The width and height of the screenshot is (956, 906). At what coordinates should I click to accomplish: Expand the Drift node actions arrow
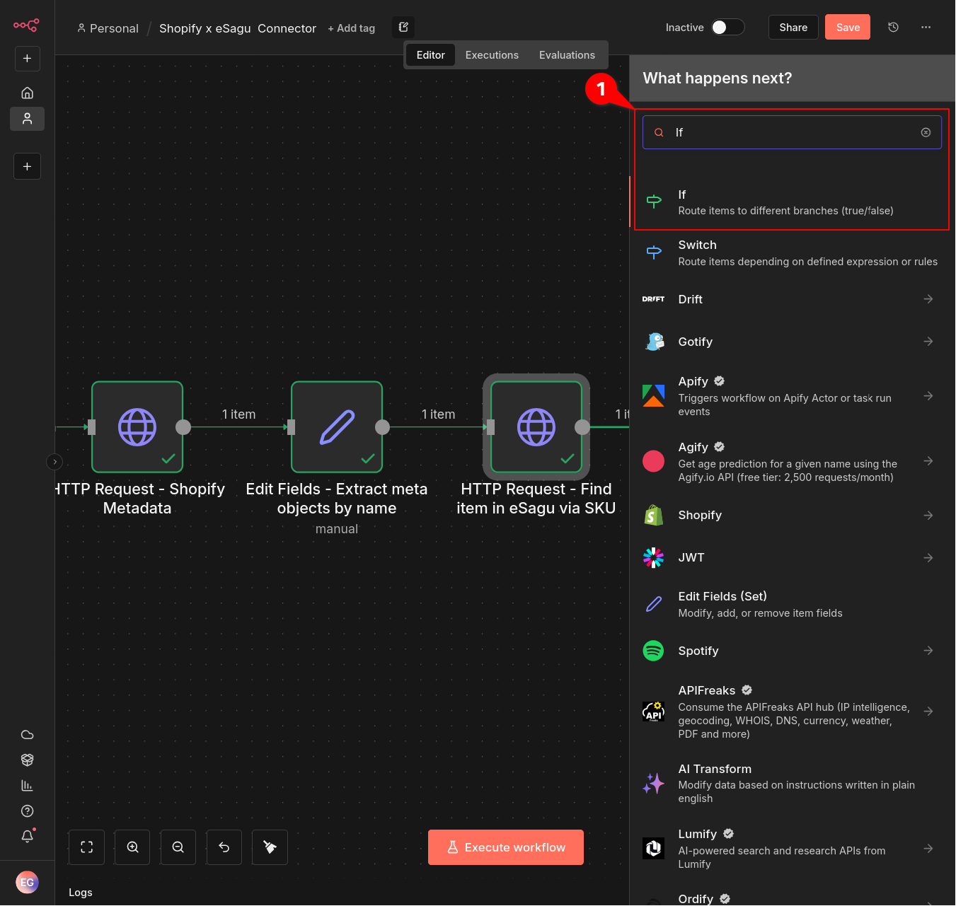(x=928, y=299)
